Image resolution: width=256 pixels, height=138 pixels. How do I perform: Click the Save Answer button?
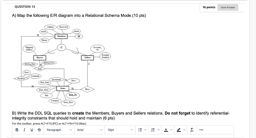[228, 7]
